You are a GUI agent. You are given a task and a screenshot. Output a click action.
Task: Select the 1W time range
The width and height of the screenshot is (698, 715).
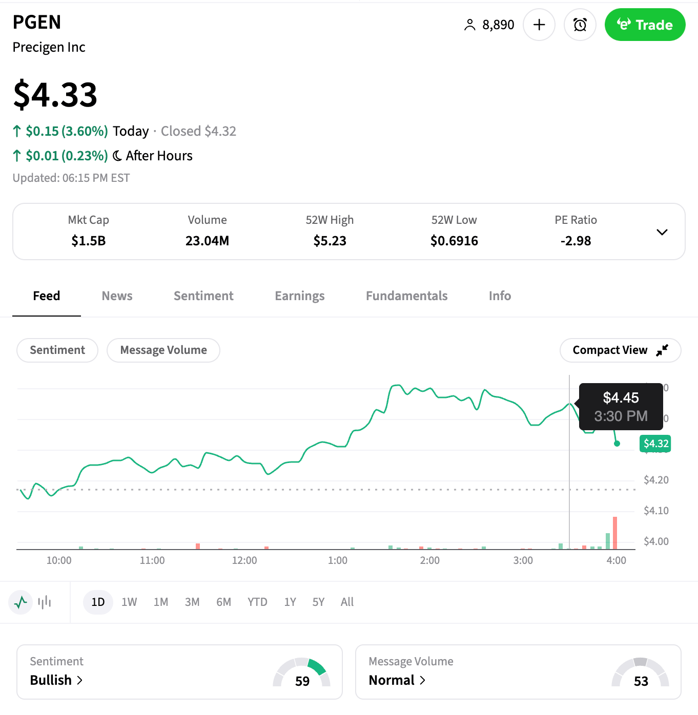tap(129, 602)
